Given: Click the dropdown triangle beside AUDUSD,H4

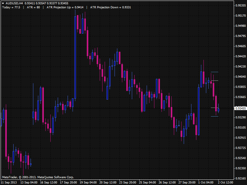Looking at the screenshot, I should tap(3, 3).
